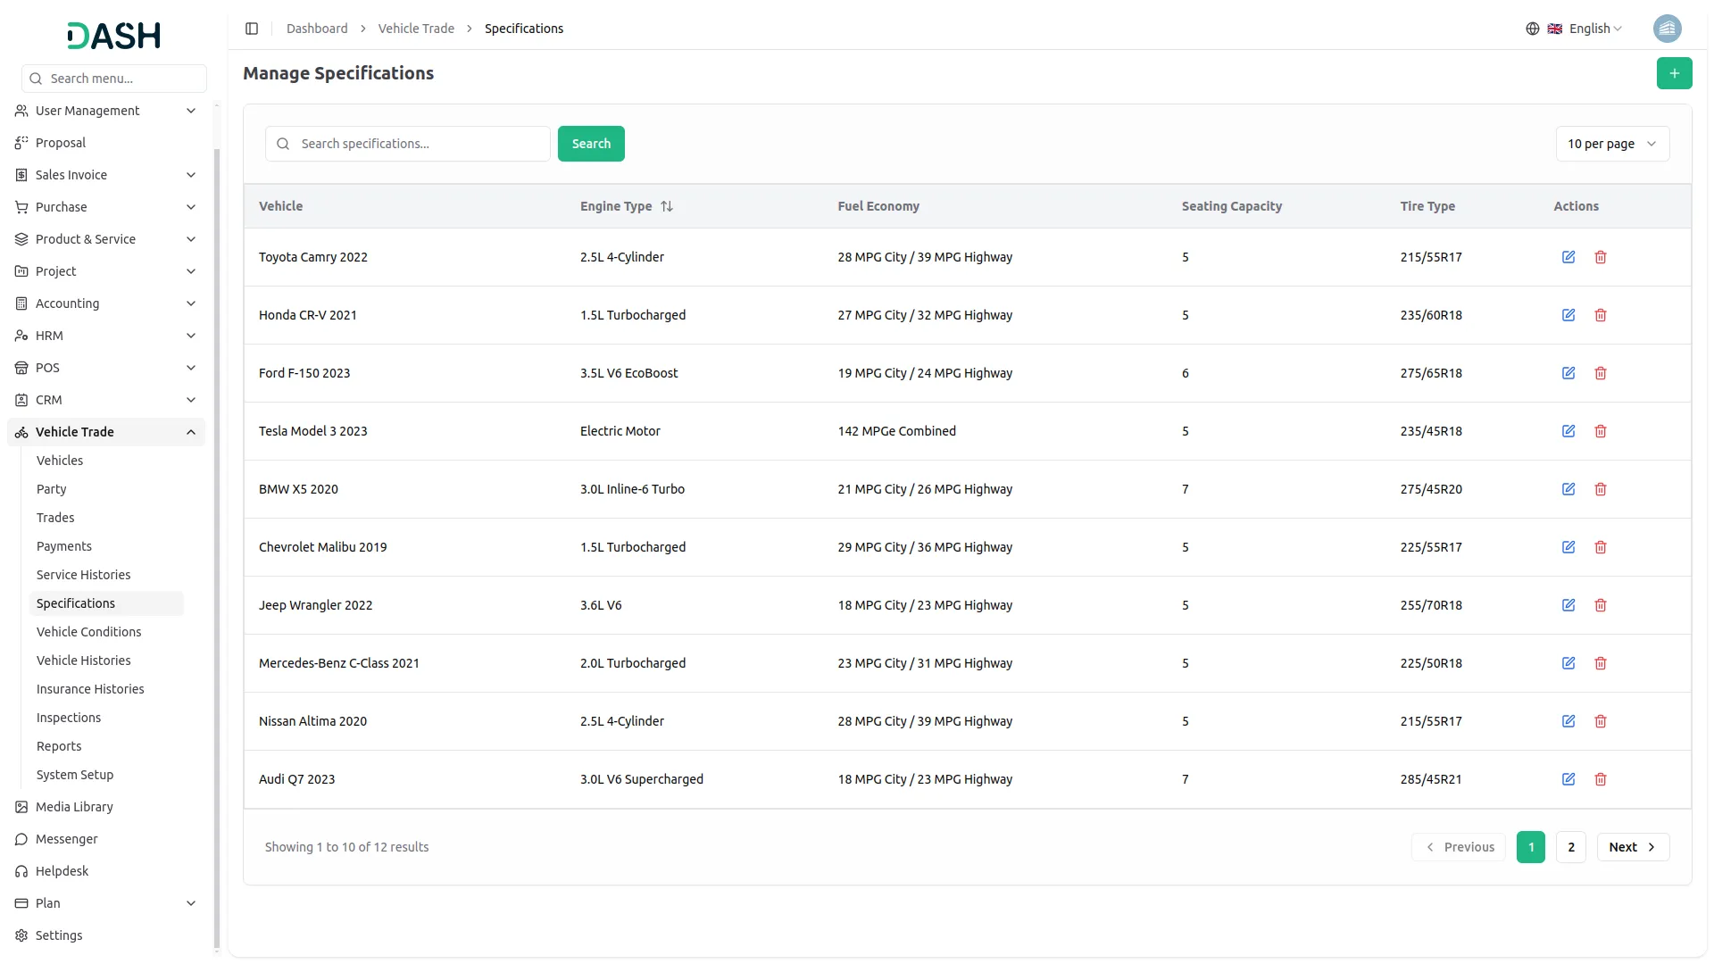Open the 10 per page dropdown

[x=1611, y=144]
